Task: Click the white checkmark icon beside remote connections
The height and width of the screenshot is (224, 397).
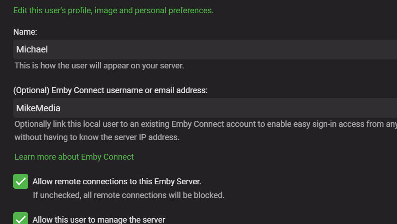Action: 21,182
